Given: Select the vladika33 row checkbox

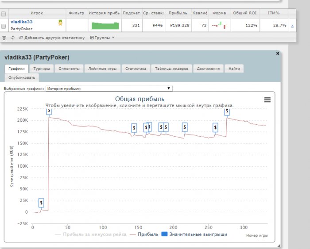Looking at the screenshot, I should click(4, 26).
